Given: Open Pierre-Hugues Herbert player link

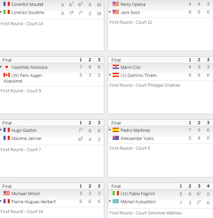Looking at the screenshot, I should [34, 202].
